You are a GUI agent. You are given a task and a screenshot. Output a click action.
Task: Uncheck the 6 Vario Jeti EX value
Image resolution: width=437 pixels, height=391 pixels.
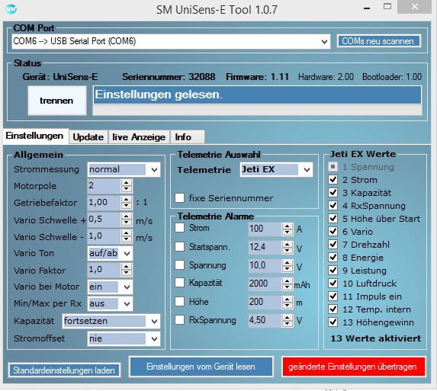coord(333,231)
